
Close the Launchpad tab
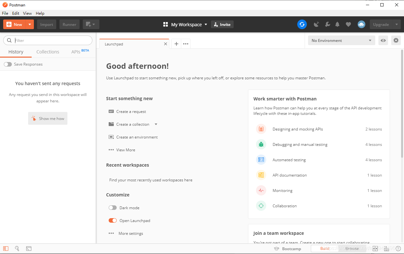pos(166,44)
